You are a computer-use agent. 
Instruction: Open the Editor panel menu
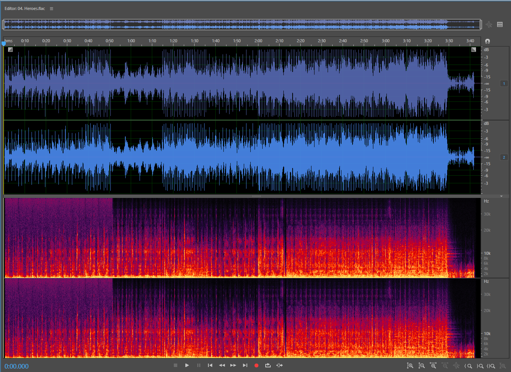tap(52, 8)
